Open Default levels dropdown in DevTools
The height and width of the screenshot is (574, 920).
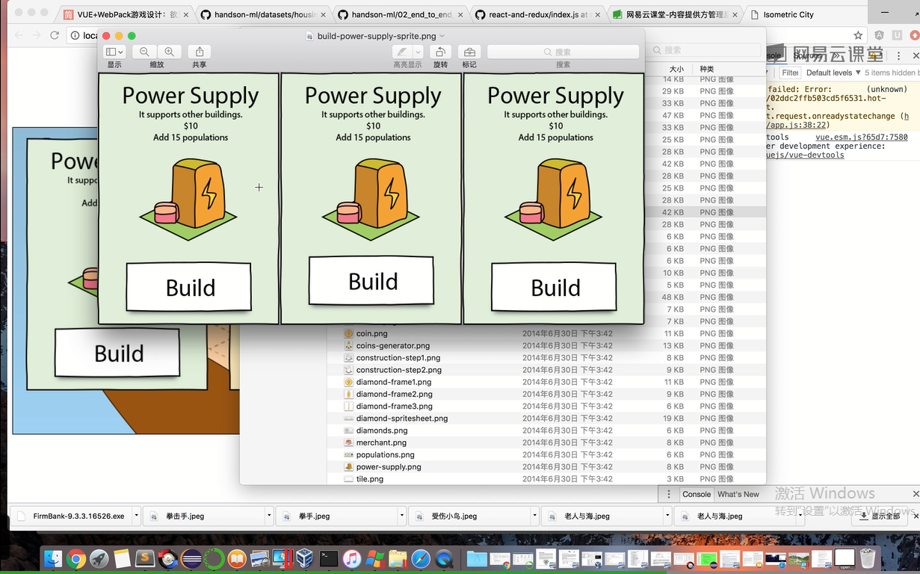[833, 72]
